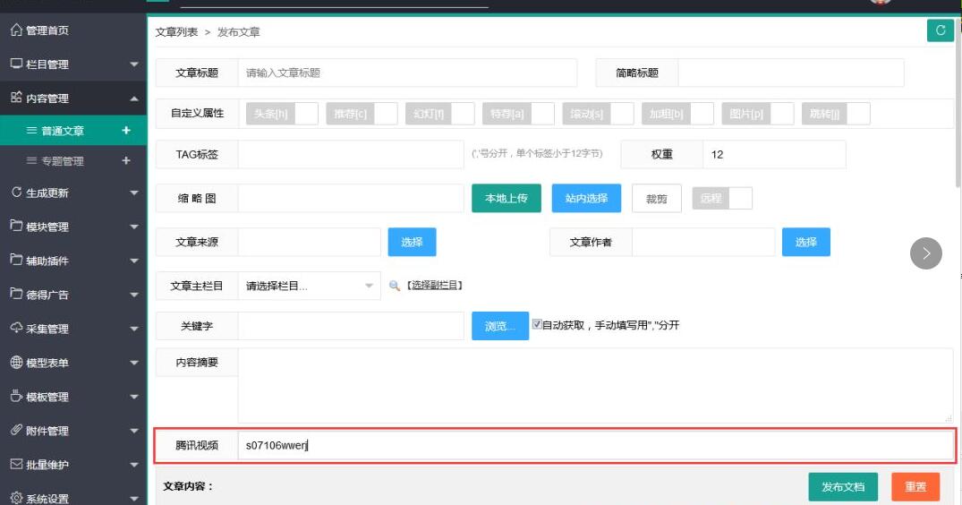
Task: Collapse the 内容管理 menu arrow
Action: click(x=133, y=98)
